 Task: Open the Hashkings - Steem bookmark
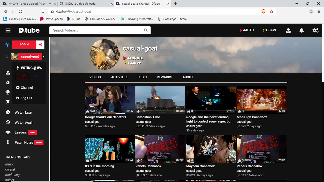(172, 19)
